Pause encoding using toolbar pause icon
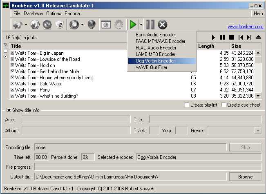The height and width of the screenshot is (194, 266). [x=150, y=25]
